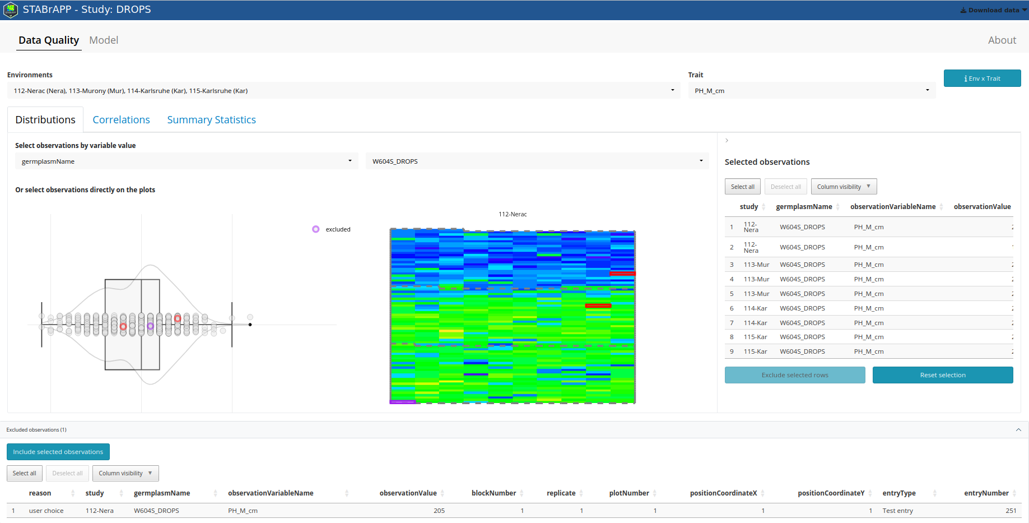This screenshot has width=1029, height=523.
Task: Sort selected observations by observationVariableName column
Action: (896, 207)
